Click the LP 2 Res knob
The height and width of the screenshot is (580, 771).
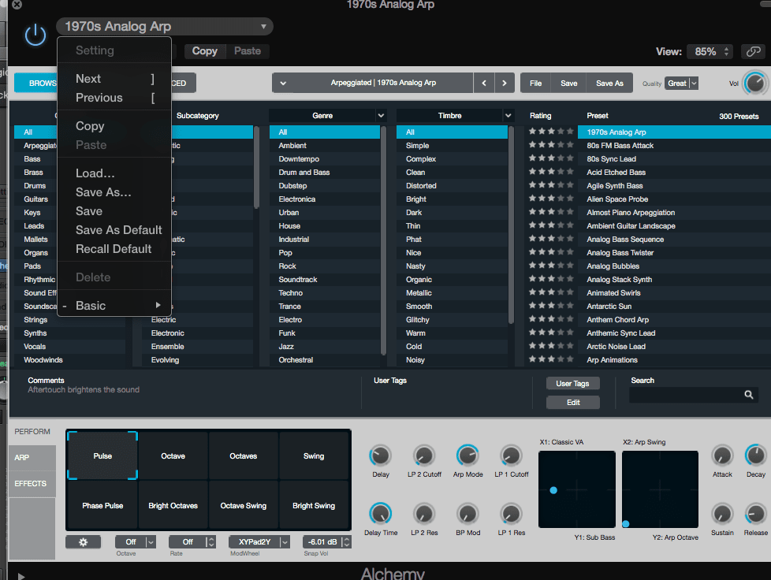click(x=424, y=514)
